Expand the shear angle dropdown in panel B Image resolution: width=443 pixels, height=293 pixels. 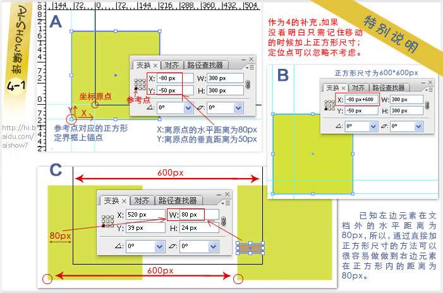coord(418,126)
